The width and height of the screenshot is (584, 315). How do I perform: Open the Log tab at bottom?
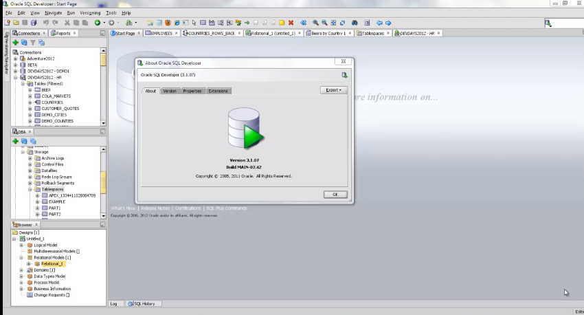(113, 304)
